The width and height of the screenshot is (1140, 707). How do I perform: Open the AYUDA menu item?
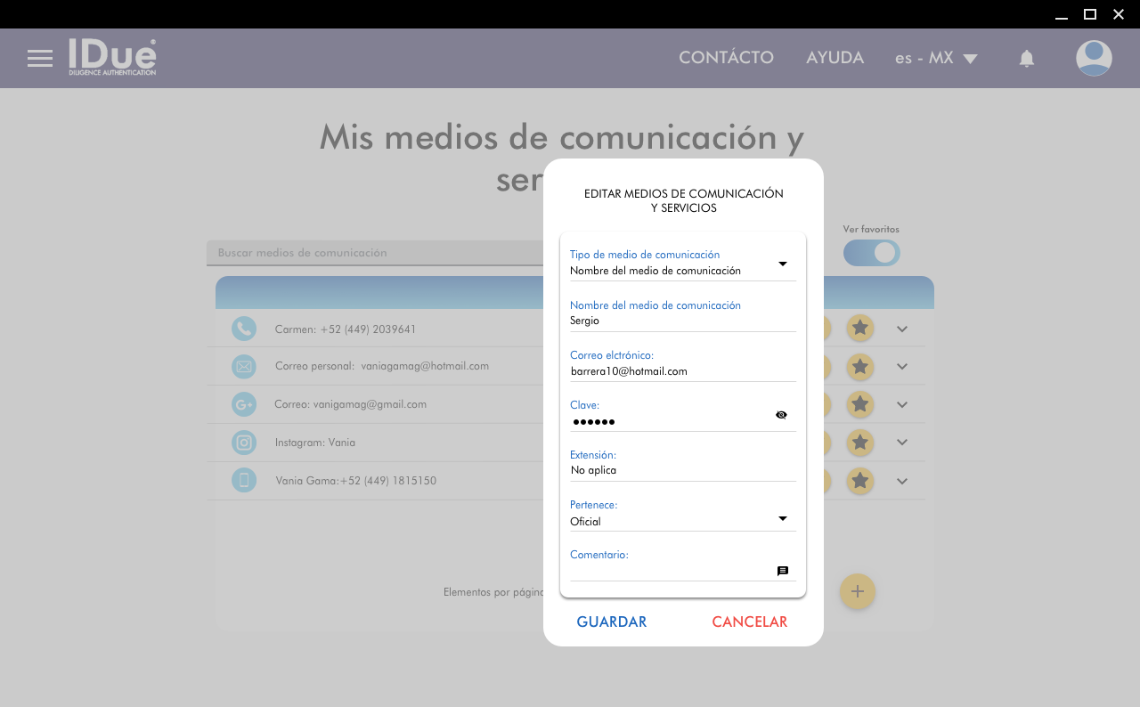835,58
